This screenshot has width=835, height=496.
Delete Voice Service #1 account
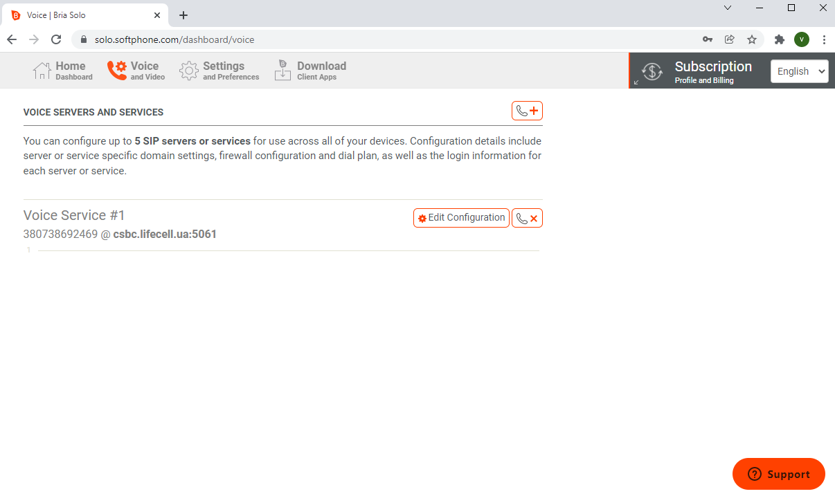(x=527, y=218)
